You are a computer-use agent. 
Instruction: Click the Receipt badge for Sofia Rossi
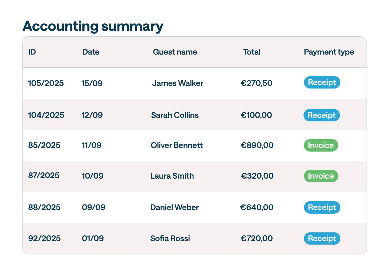[x=322, y=239]
